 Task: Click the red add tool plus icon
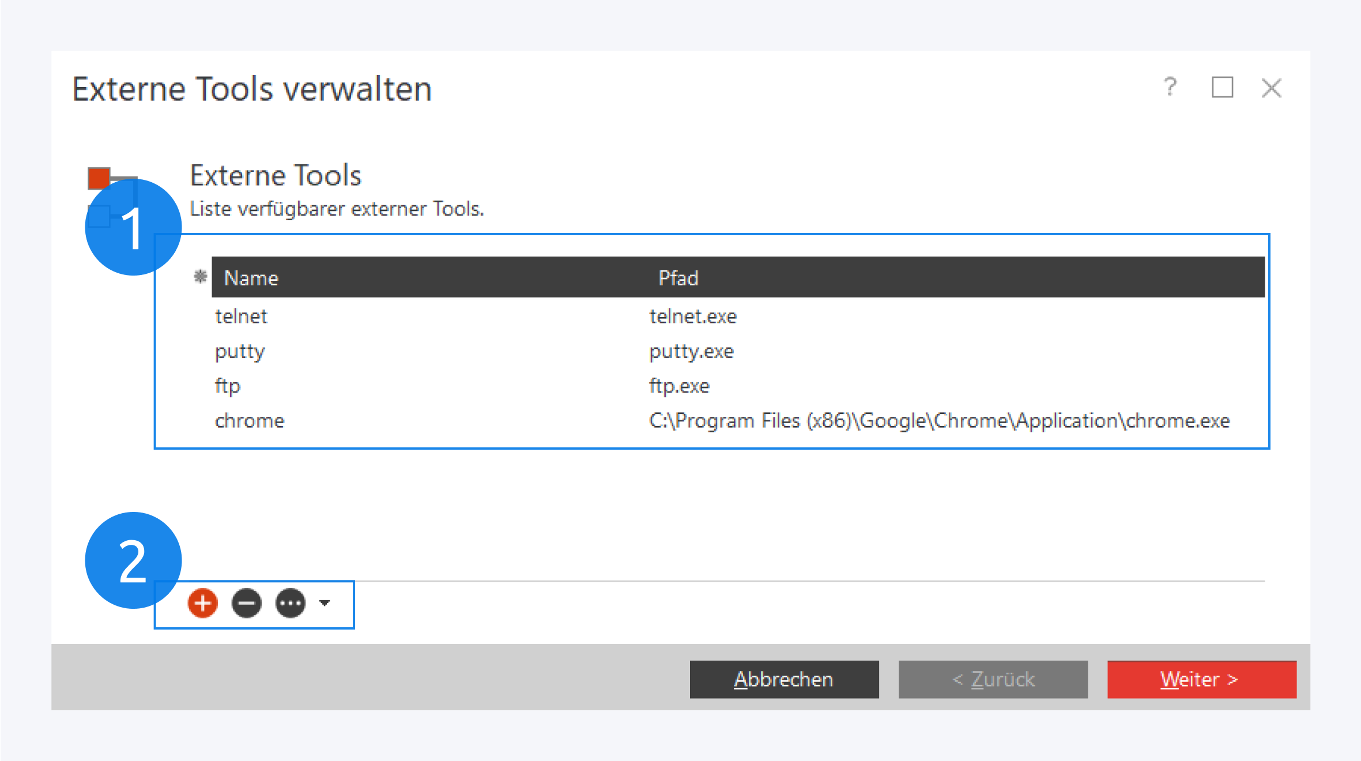(x=202, y=604)
